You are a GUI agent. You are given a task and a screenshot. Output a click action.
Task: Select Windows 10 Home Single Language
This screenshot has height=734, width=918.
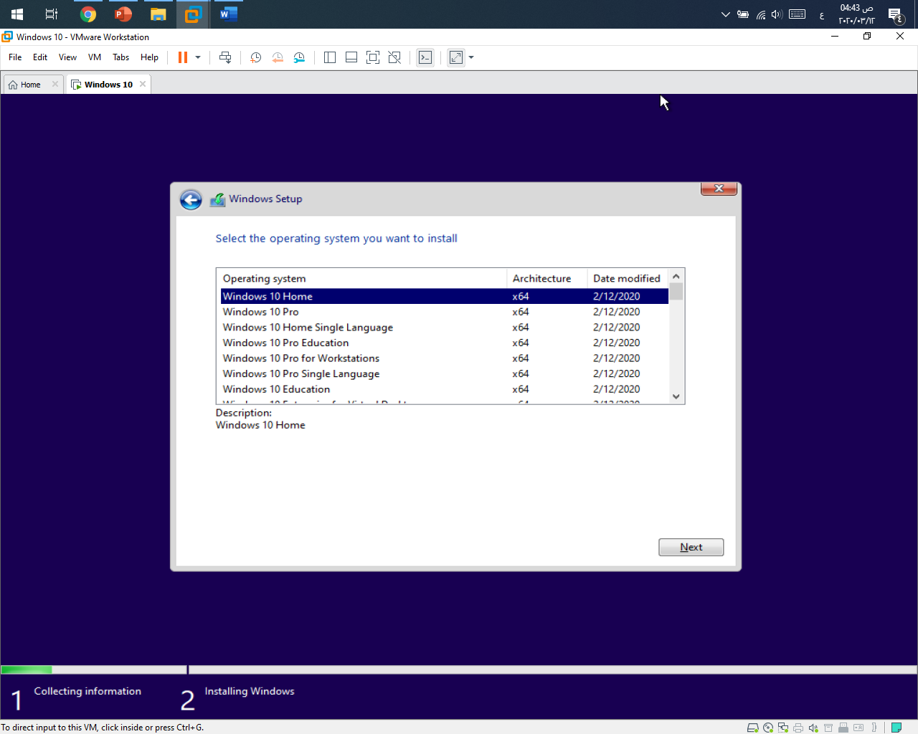(445, 328)
